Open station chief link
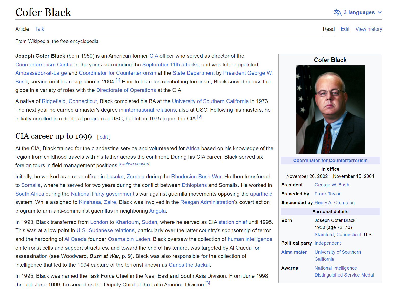 click(233, 222)
